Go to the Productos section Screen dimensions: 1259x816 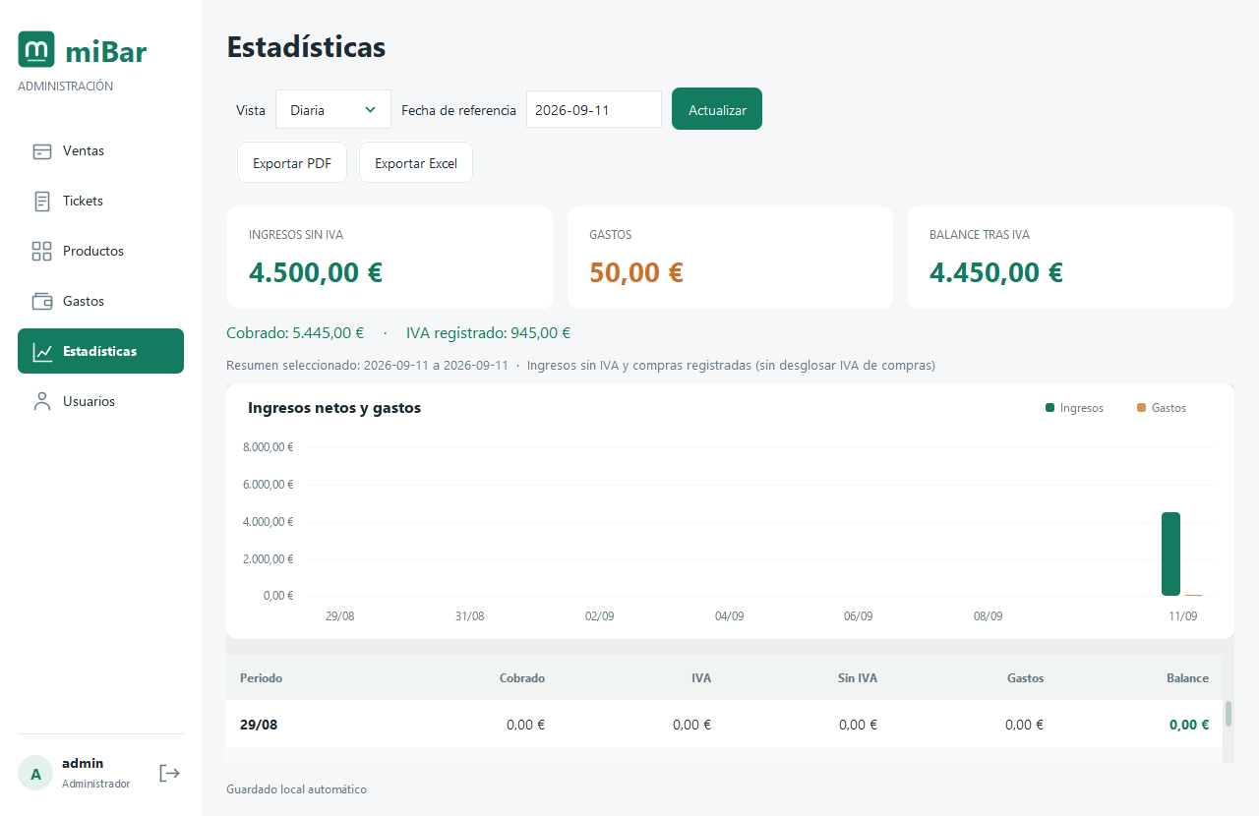[100, 252]
